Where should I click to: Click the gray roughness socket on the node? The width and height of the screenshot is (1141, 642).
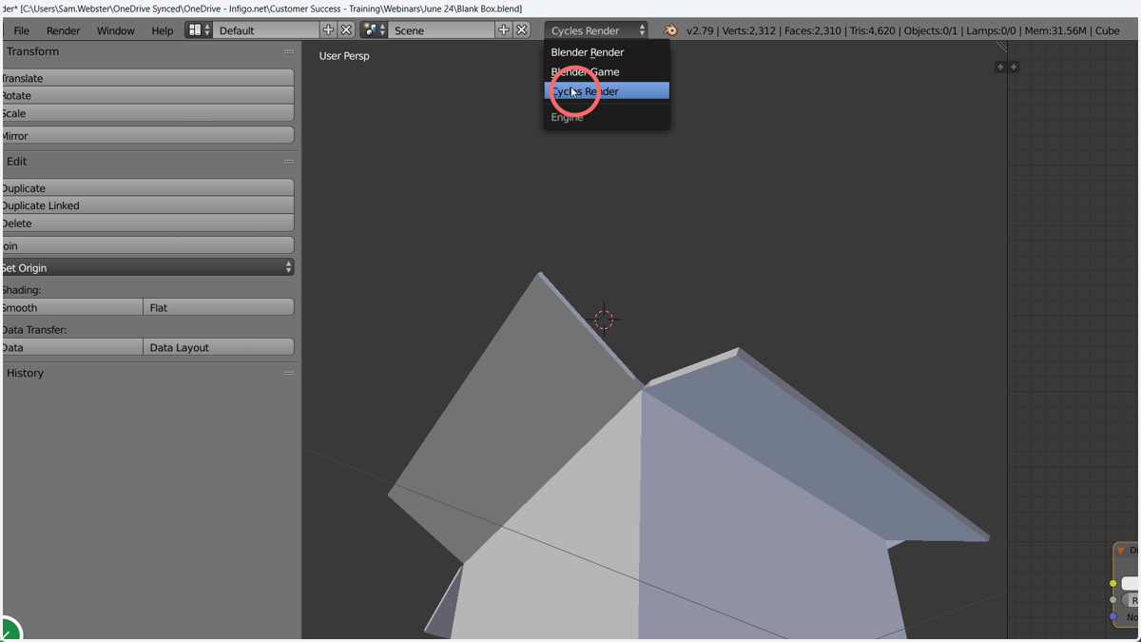(x=1113, y=600)
